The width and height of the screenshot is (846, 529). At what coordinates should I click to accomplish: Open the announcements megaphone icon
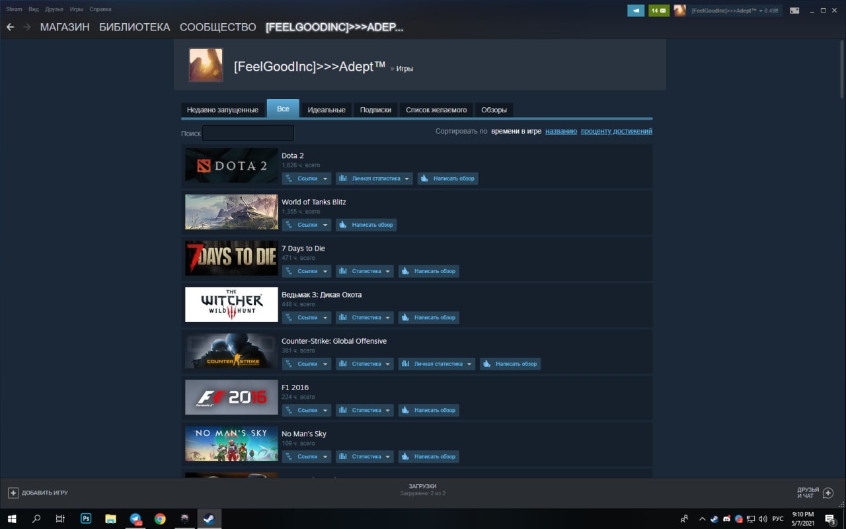point(636,11)
